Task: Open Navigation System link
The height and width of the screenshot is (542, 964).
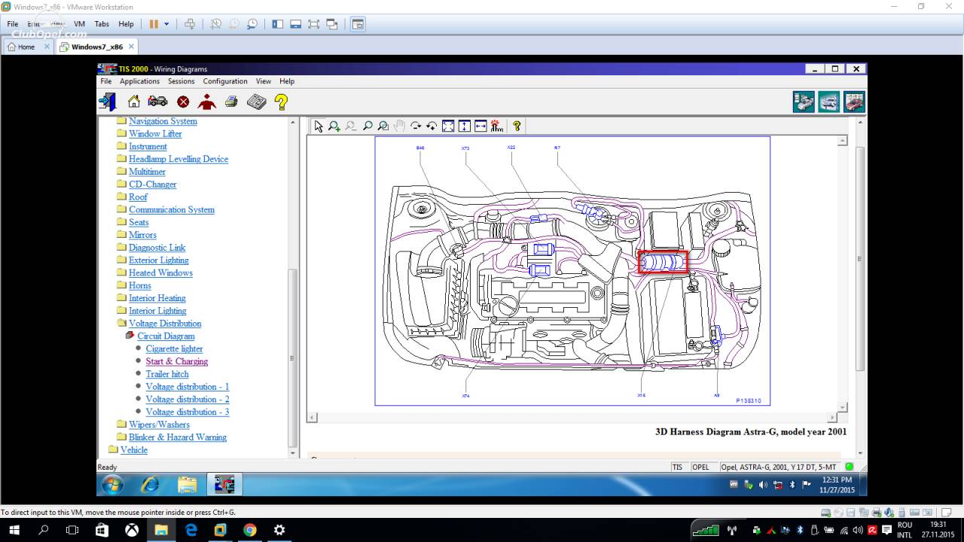Action: 163,121
